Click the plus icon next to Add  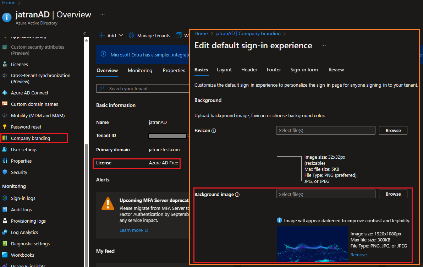pyautogui.click(x=102, y=36)
